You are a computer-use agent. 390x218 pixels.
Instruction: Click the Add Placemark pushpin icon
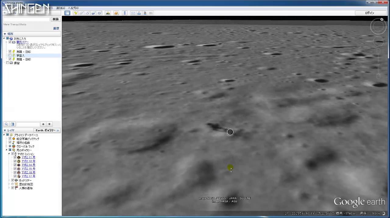(76, 13)
